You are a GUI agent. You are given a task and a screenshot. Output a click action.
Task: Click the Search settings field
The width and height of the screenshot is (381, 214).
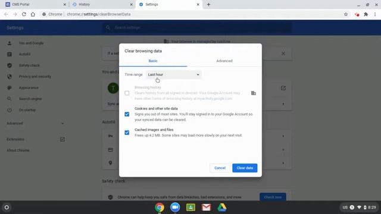point(197,28)
